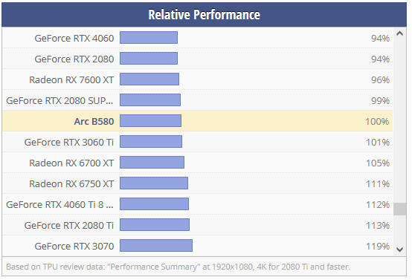The width and height of the screenshot is (412, 280).
Task: Click the GeForce RTX 3070 performance bar
Action: coord(156,245)
